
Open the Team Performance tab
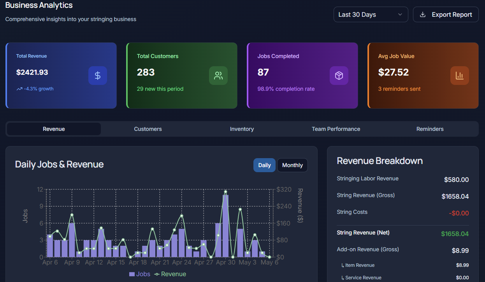[336, 129]
